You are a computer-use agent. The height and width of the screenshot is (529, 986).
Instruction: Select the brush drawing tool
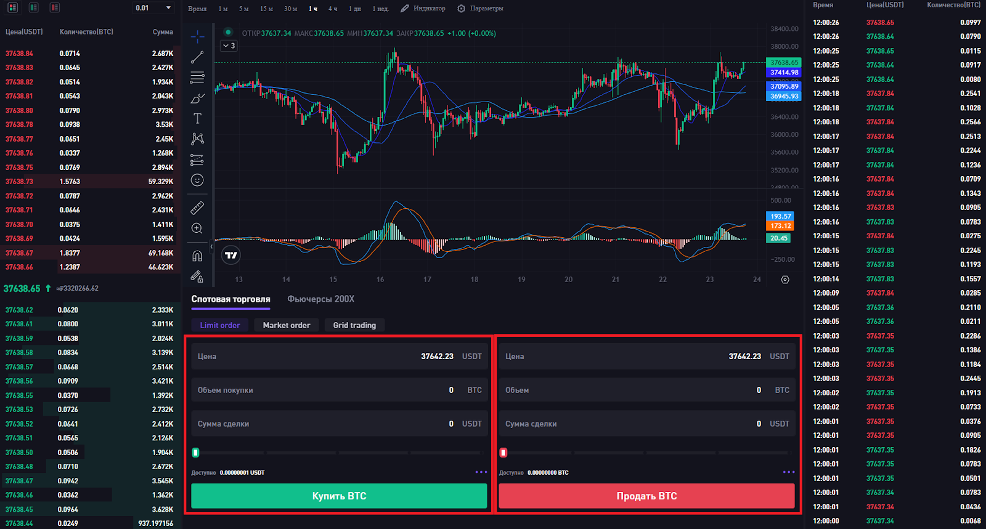coord(197,98)
